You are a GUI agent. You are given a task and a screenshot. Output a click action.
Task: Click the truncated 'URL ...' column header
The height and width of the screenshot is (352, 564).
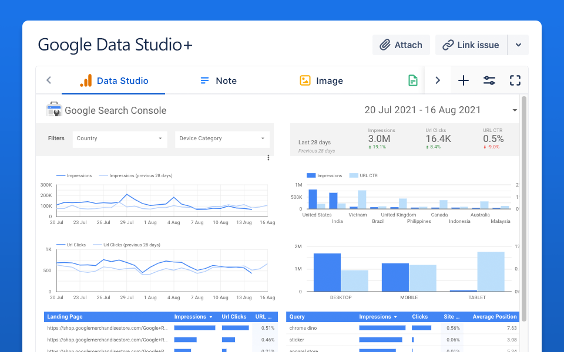(x=263, y=316)
